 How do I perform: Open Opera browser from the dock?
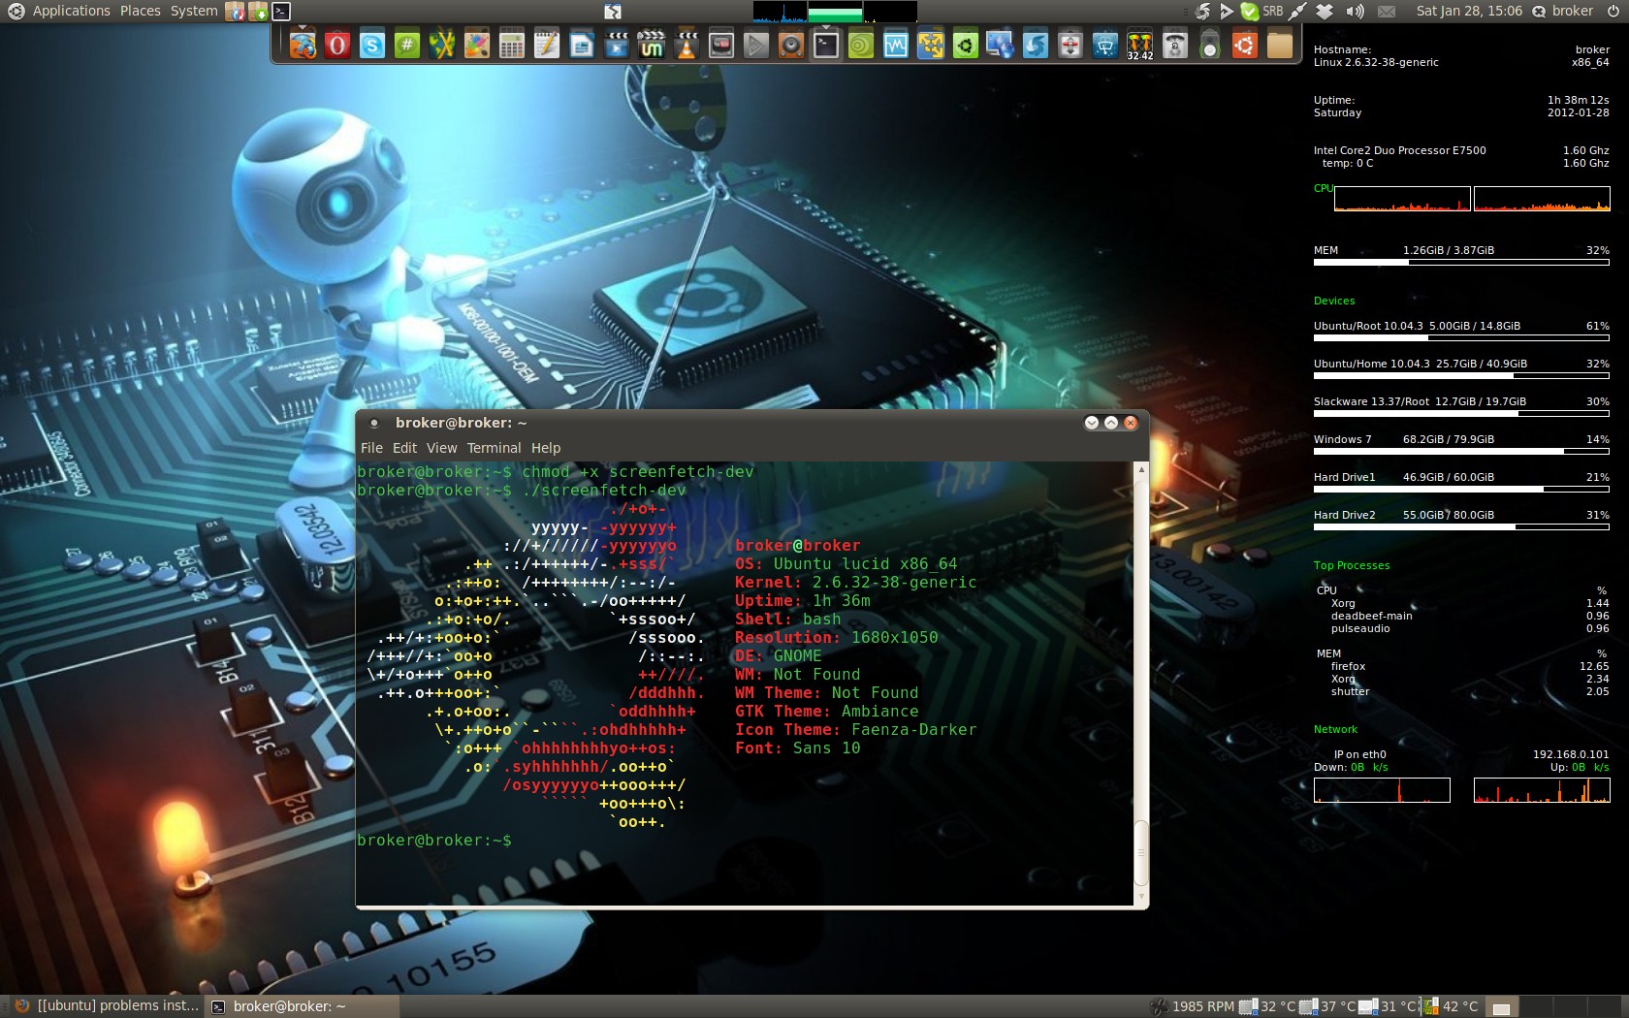(337, 45)
